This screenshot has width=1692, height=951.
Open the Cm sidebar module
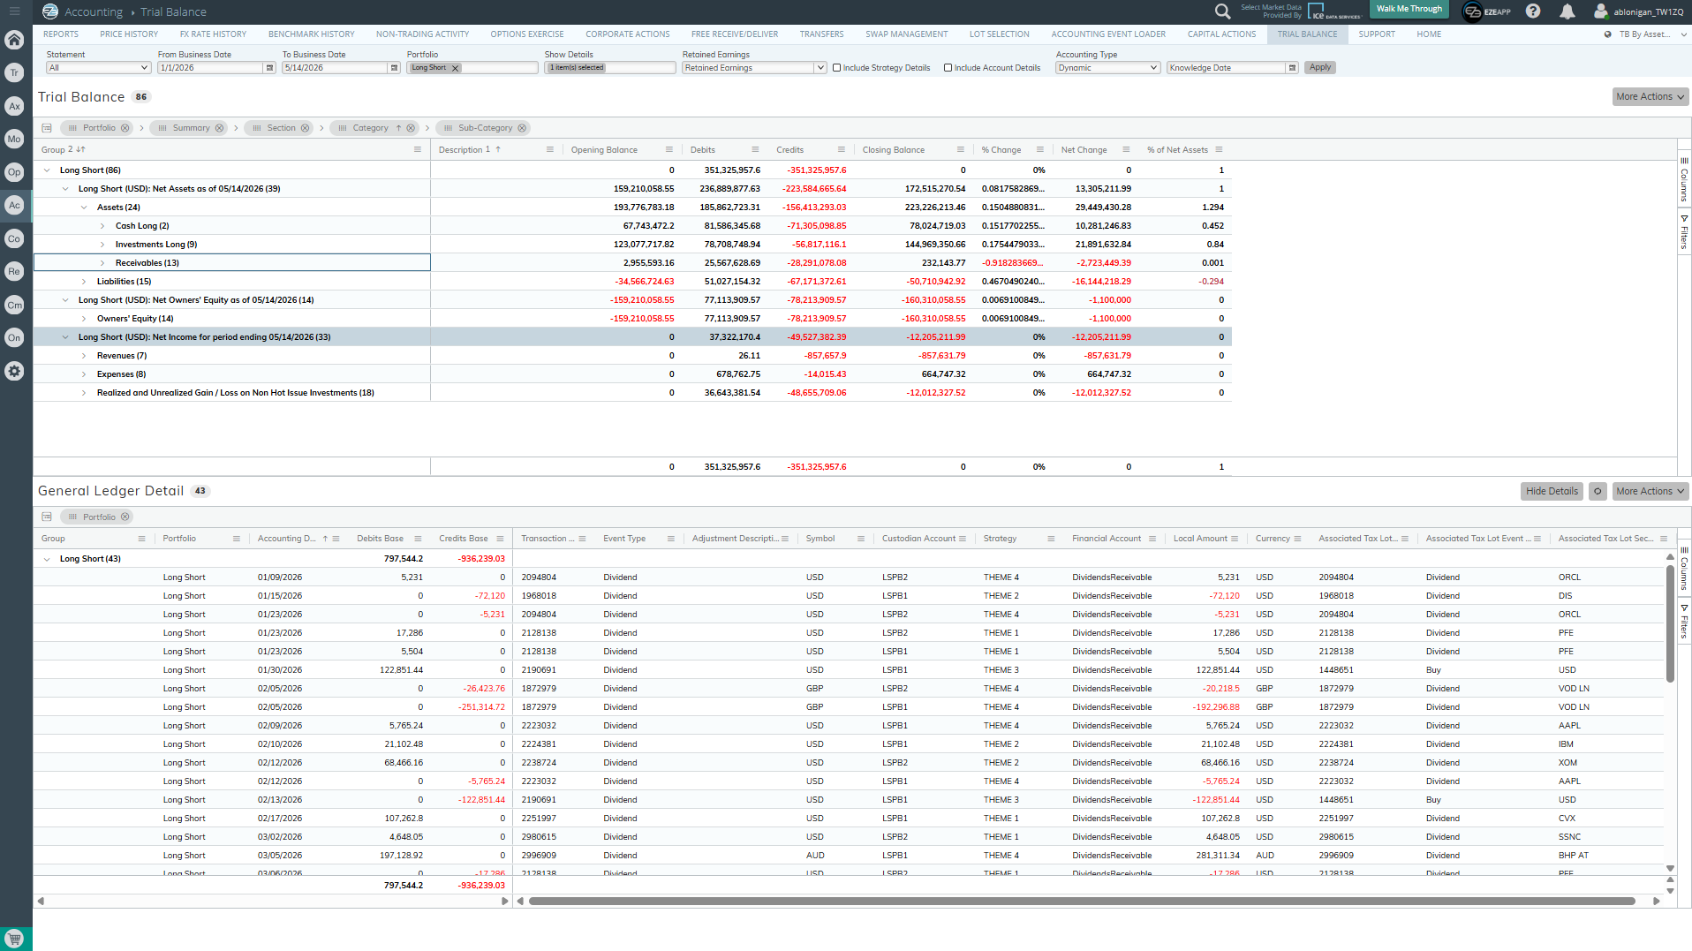point(14,305)
